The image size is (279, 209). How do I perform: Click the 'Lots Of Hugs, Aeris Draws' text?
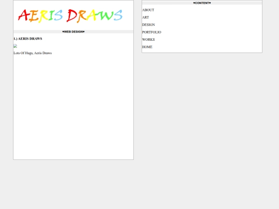click(x=33, y=53)
